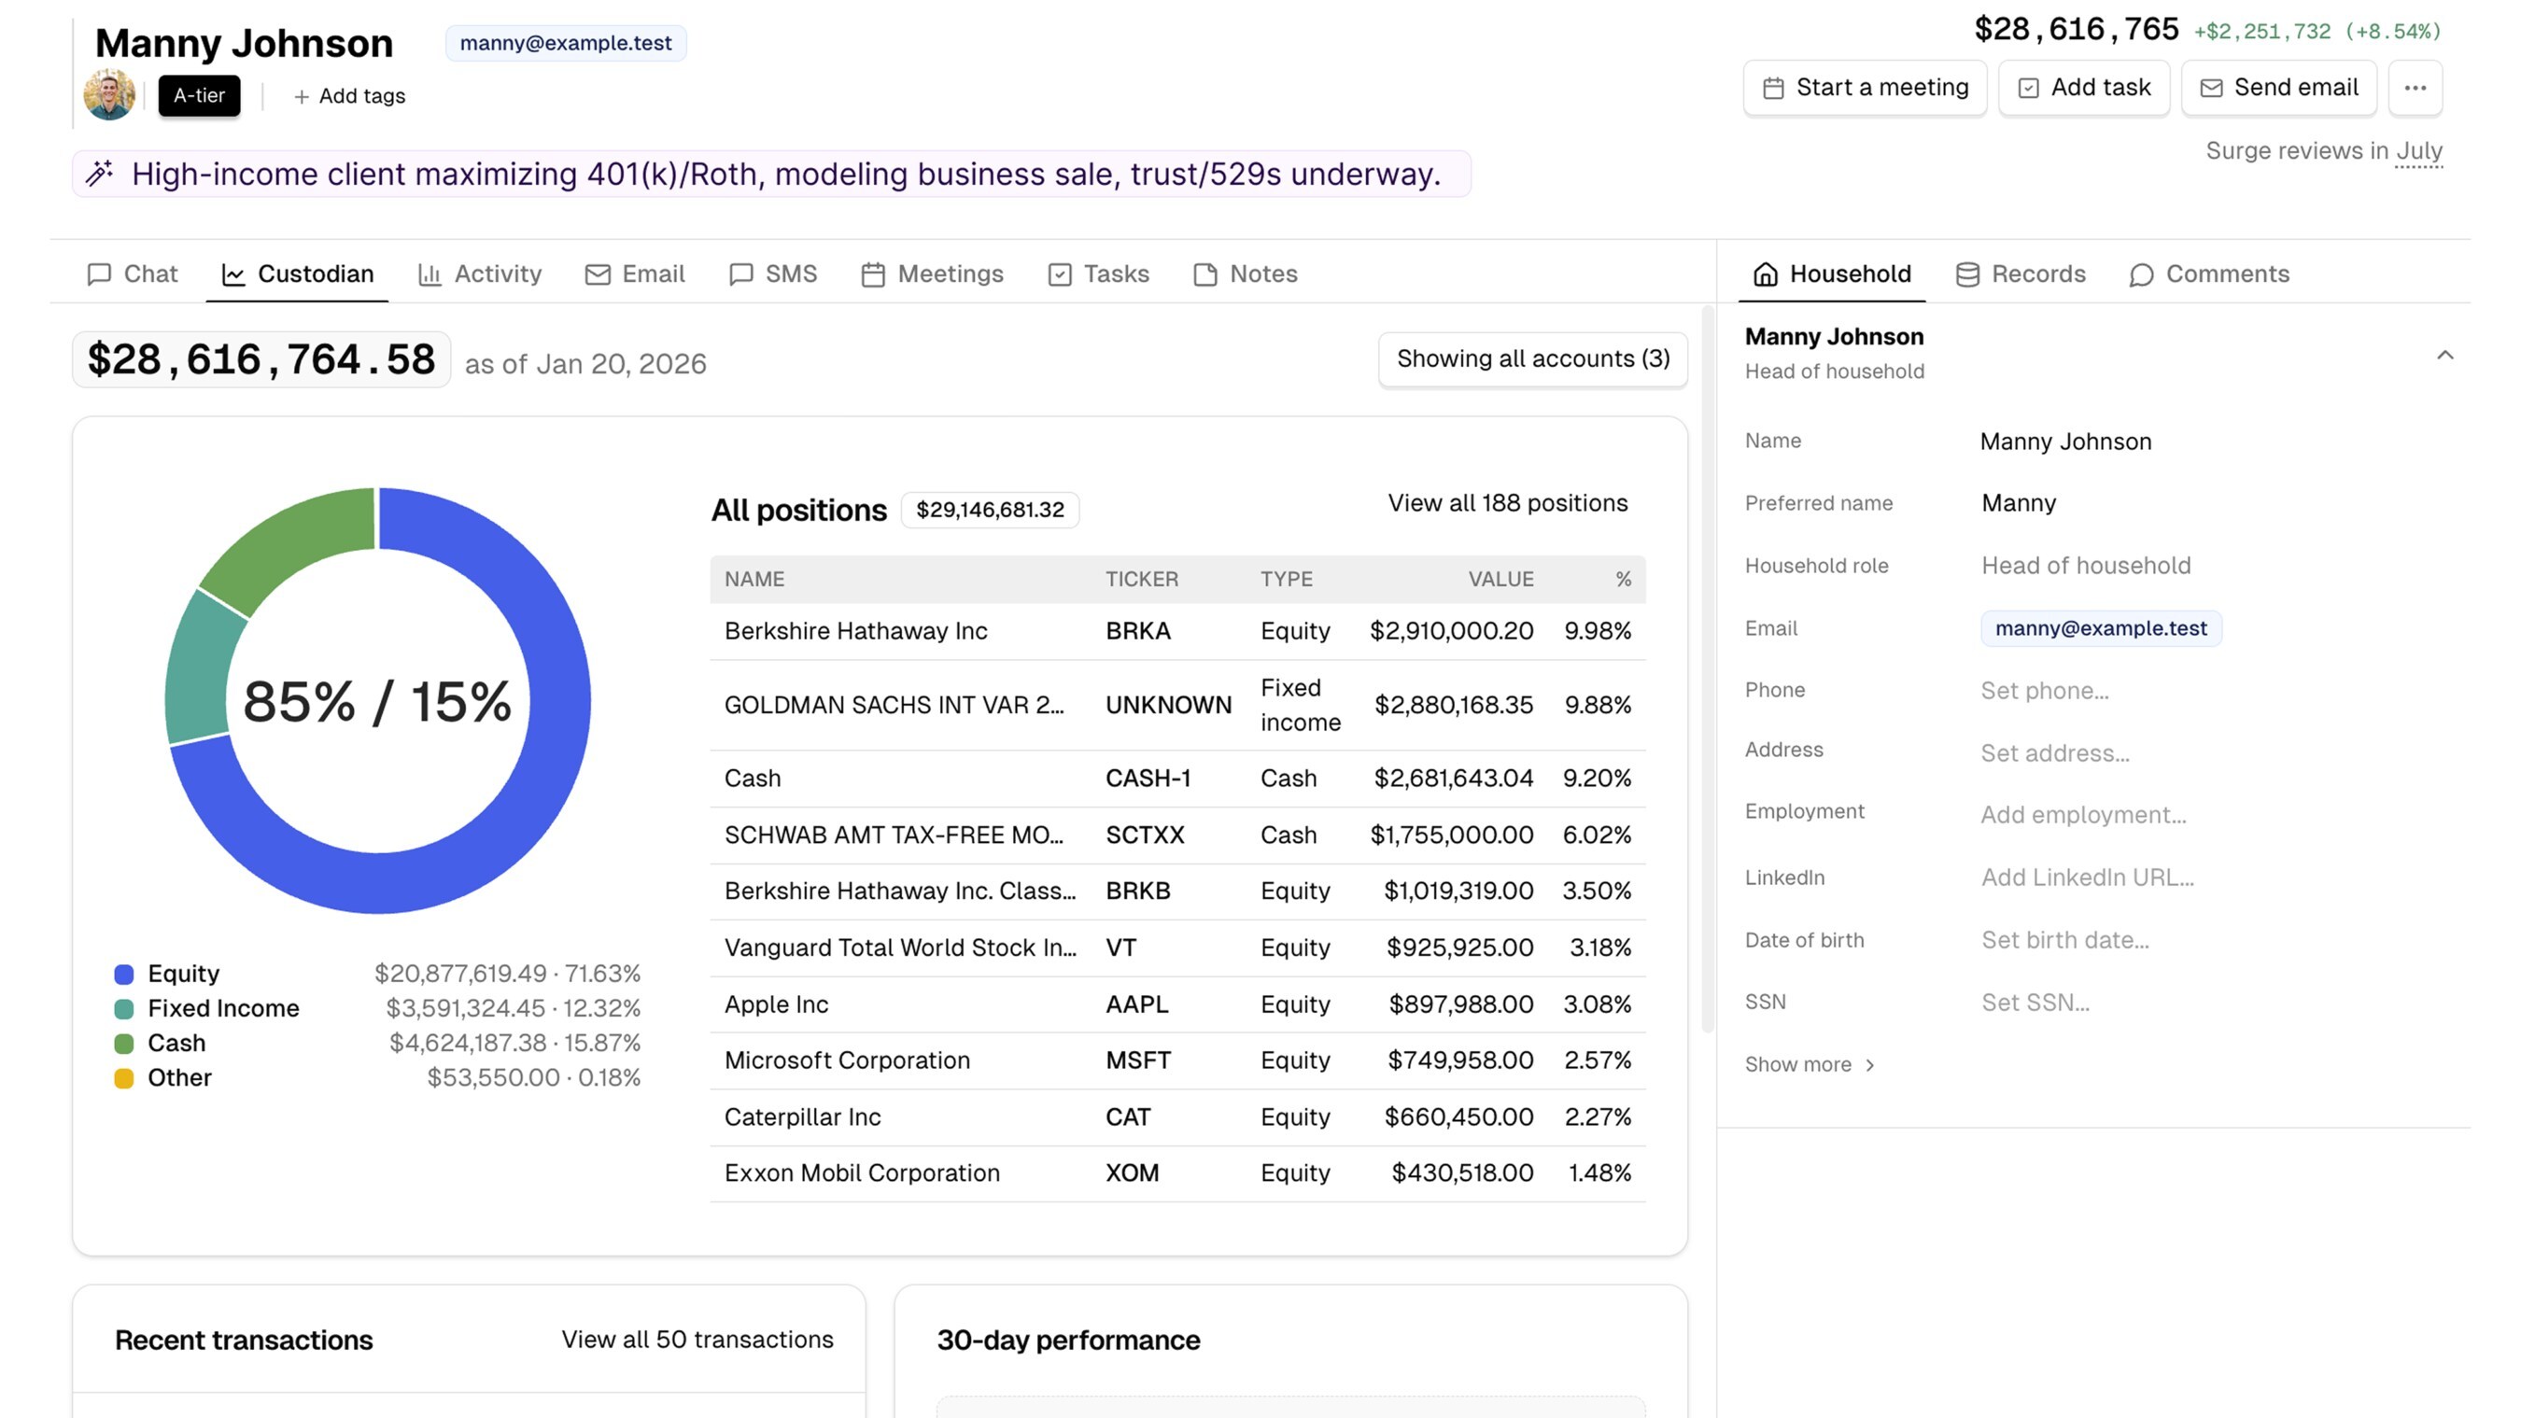The image size is (2521, 1418).
Task: Click the database icon on the Records tab
Action: (x=1967, y=274)
